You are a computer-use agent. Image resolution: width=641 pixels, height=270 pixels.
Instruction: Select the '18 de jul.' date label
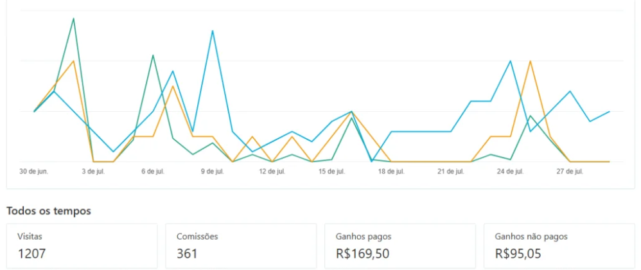click(x=391, y=172)
